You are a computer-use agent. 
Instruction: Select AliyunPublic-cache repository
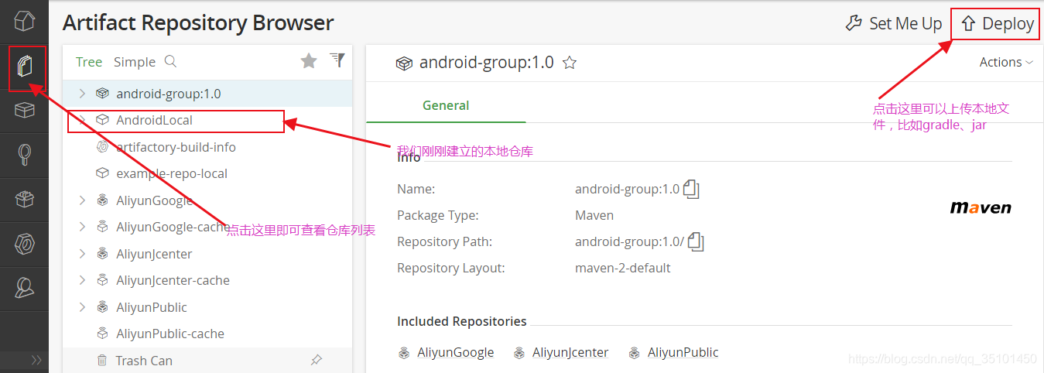click(170, 334)
